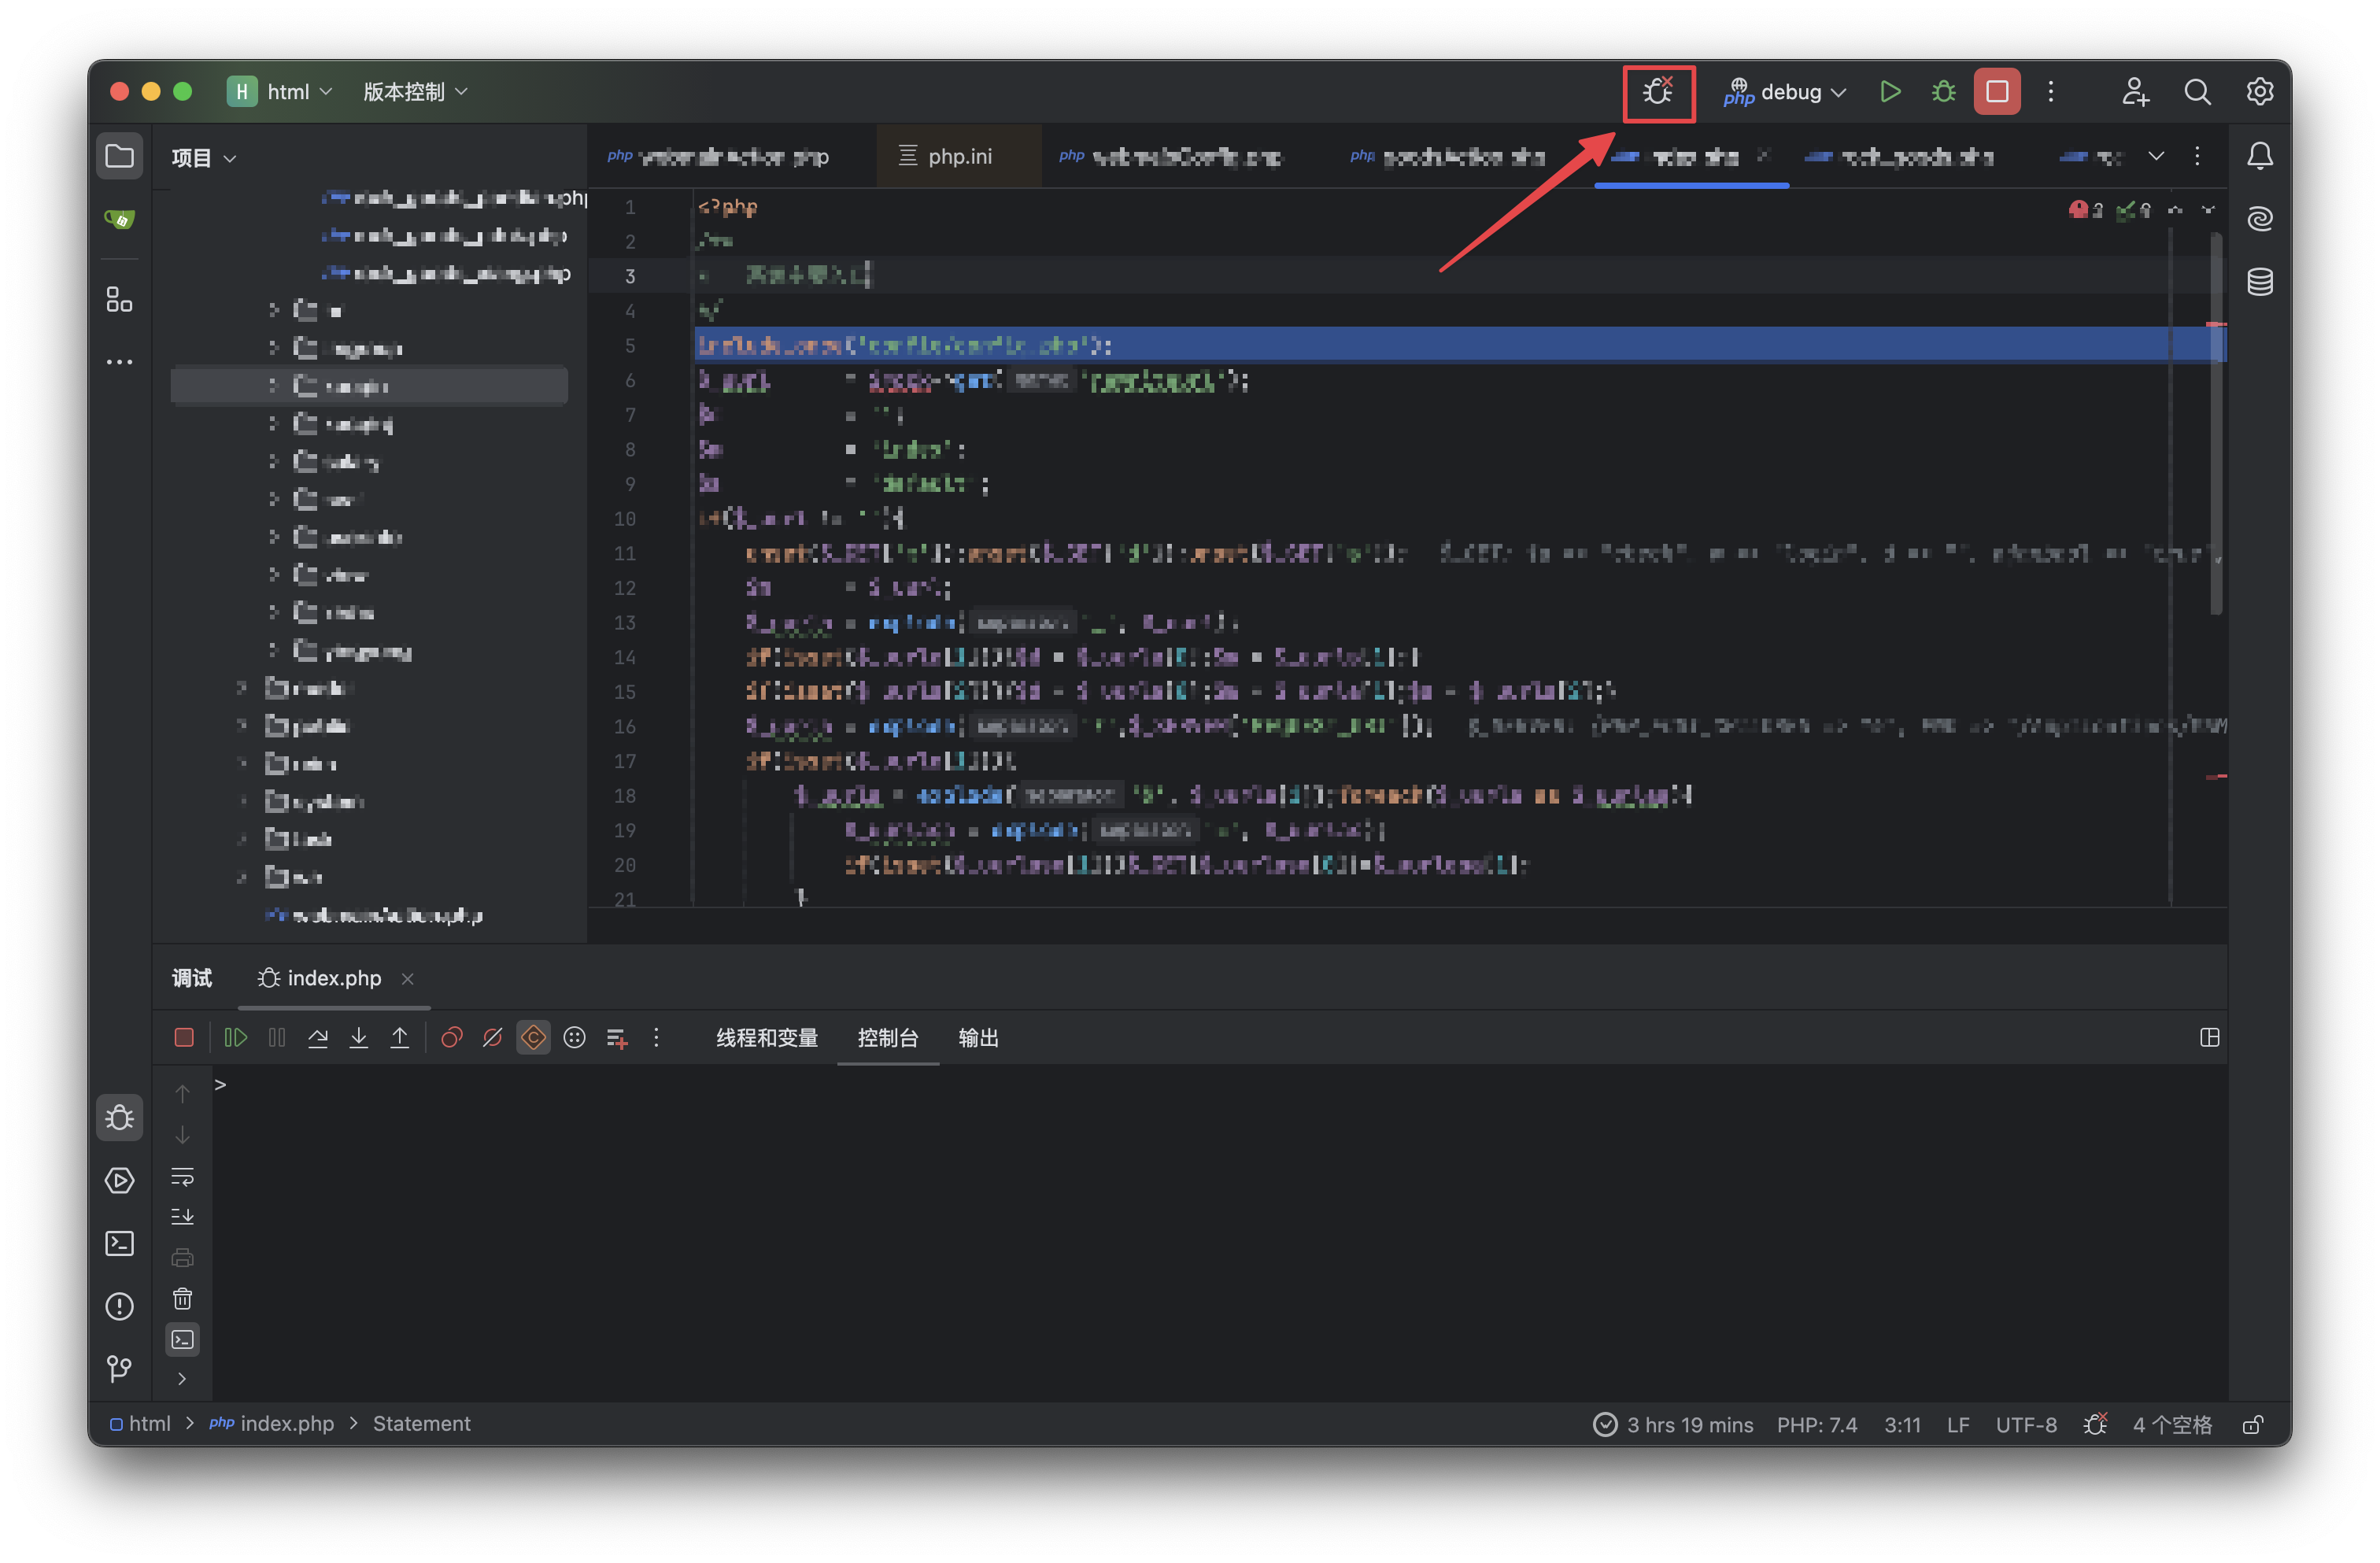Step into the function

tap(359, 1038)
